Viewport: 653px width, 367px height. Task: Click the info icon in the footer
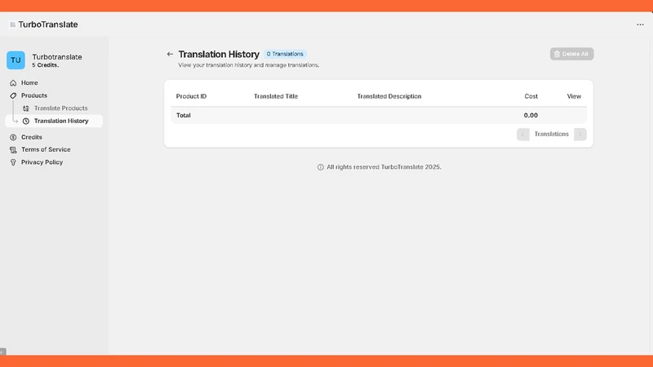(321, 167)
